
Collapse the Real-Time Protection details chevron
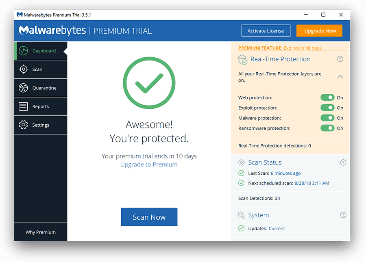click(340, 76)
